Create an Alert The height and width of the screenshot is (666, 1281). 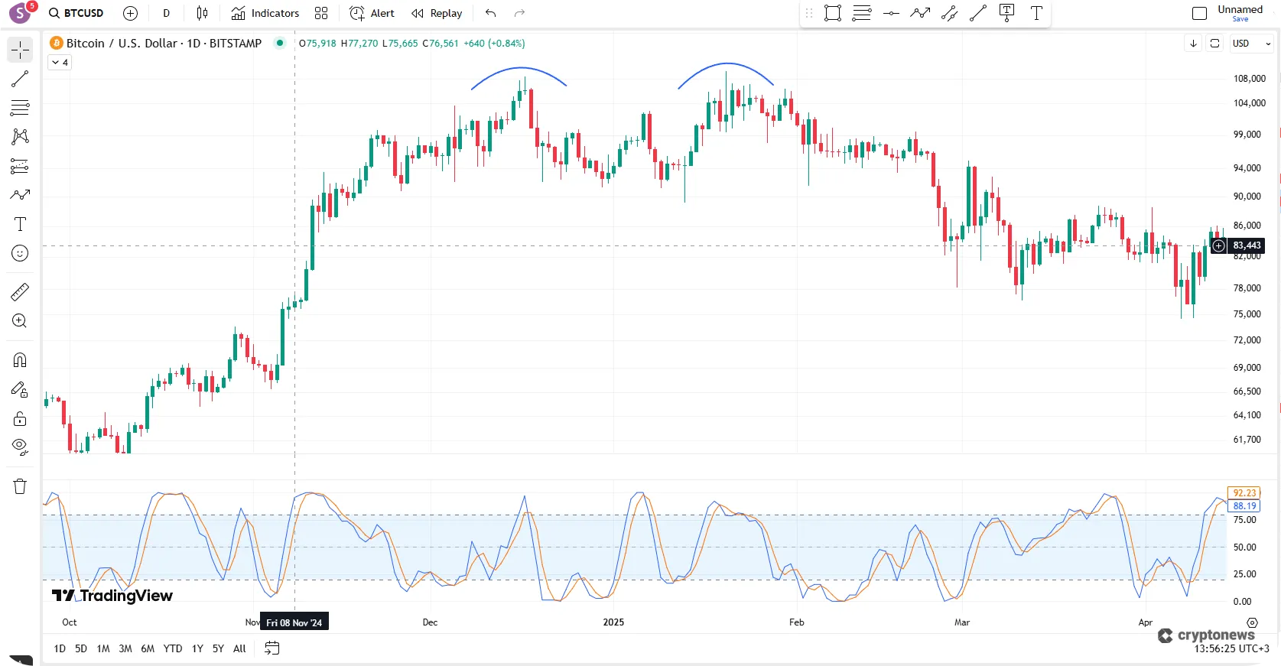coord(372,13)
